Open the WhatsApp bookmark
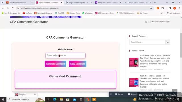The width and height of the screenshot is (182, 102). pos(87,13)
